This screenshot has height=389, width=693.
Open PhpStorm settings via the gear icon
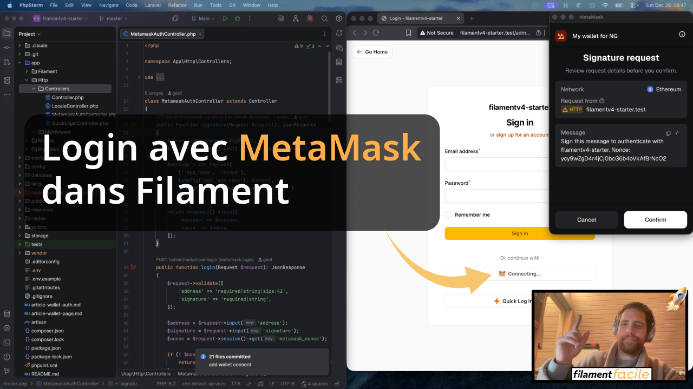point(338,18)
